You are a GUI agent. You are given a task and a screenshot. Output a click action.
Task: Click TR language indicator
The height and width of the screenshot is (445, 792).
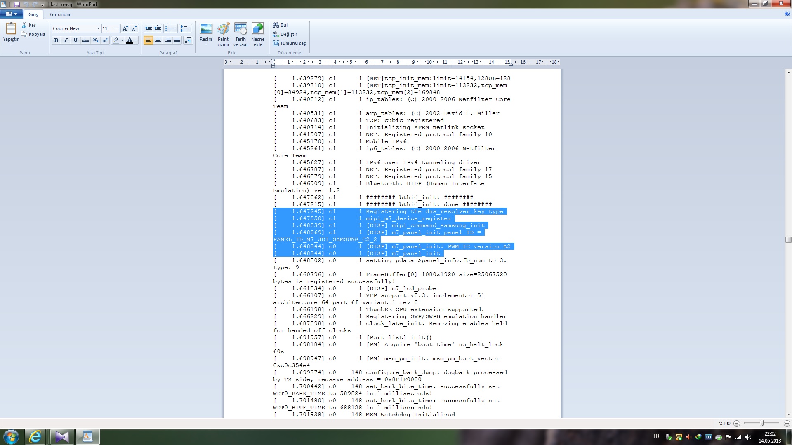[x=656, y=436]
